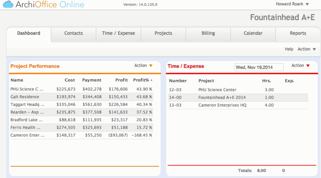Switch to the Dashboard tab
The image size is (321, 178).
tap(29, 33)
